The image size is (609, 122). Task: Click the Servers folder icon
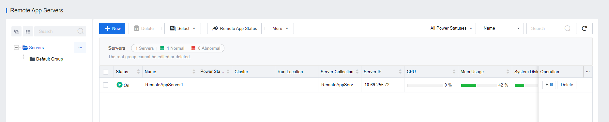click(x=25, y=47)
